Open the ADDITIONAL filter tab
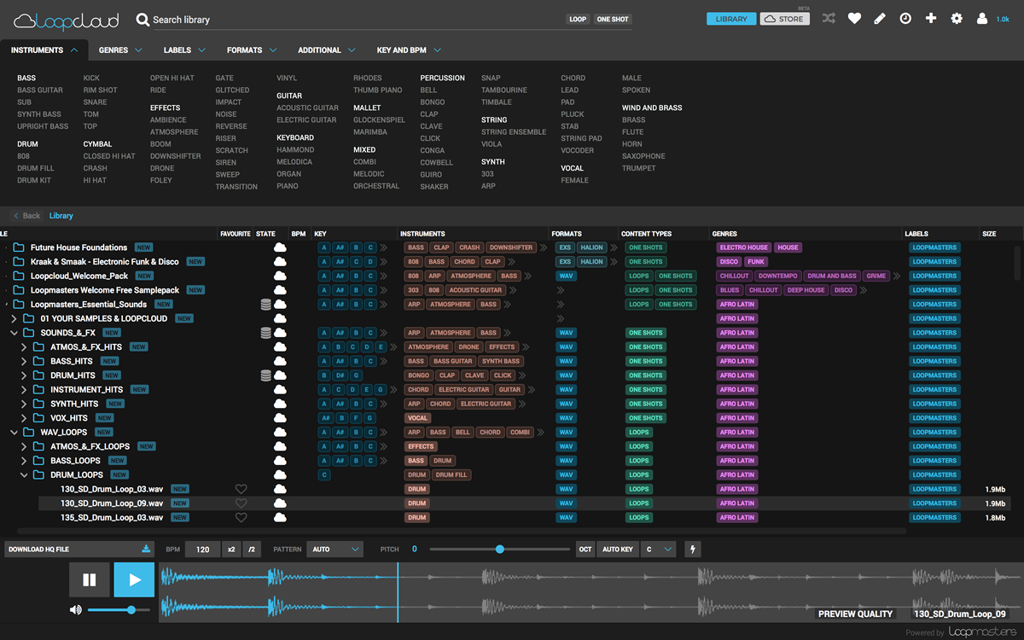 click(x=327, y=50)
